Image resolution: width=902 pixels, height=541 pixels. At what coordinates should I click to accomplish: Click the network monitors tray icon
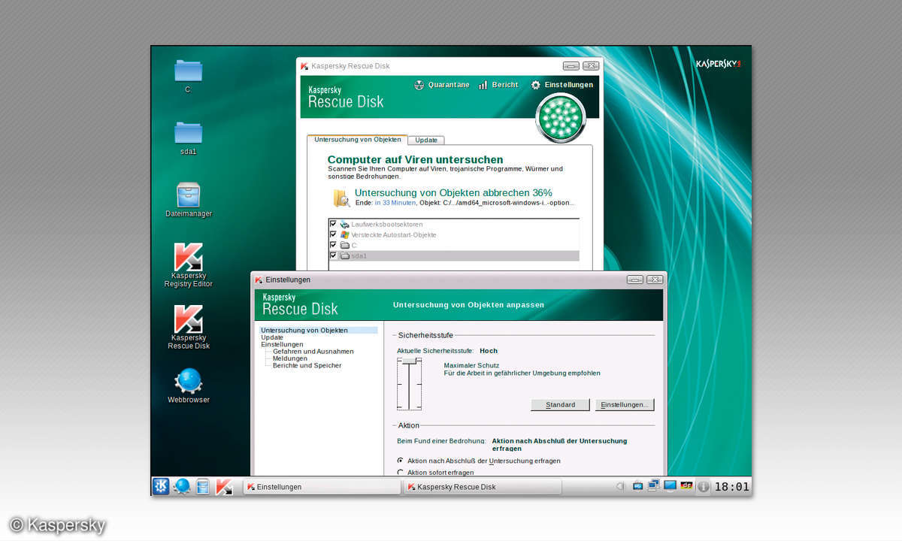tap(654, 485)
